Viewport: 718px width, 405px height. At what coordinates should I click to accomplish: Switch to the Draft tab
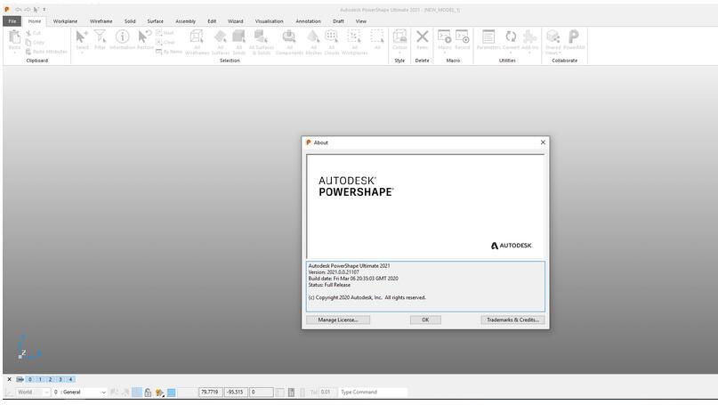click(338, 21)
